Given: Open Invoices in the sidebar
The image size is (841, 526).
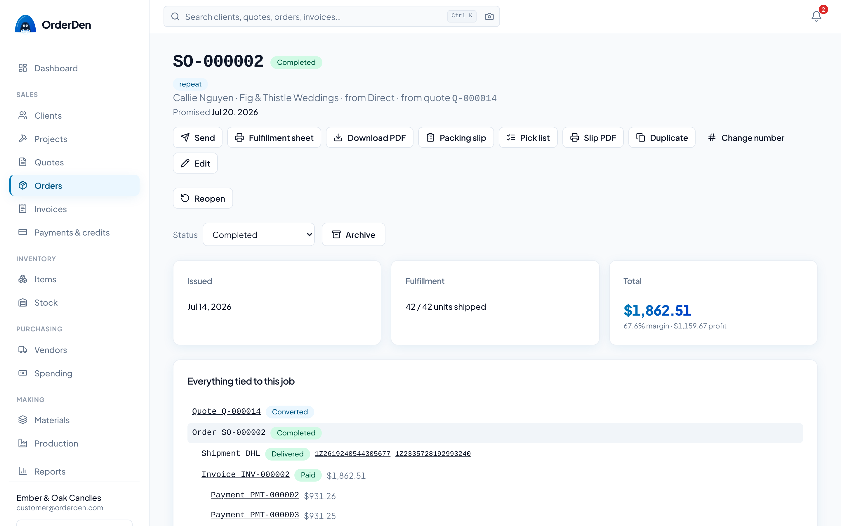Looking at the screenshot, I should tap(74, 209).
